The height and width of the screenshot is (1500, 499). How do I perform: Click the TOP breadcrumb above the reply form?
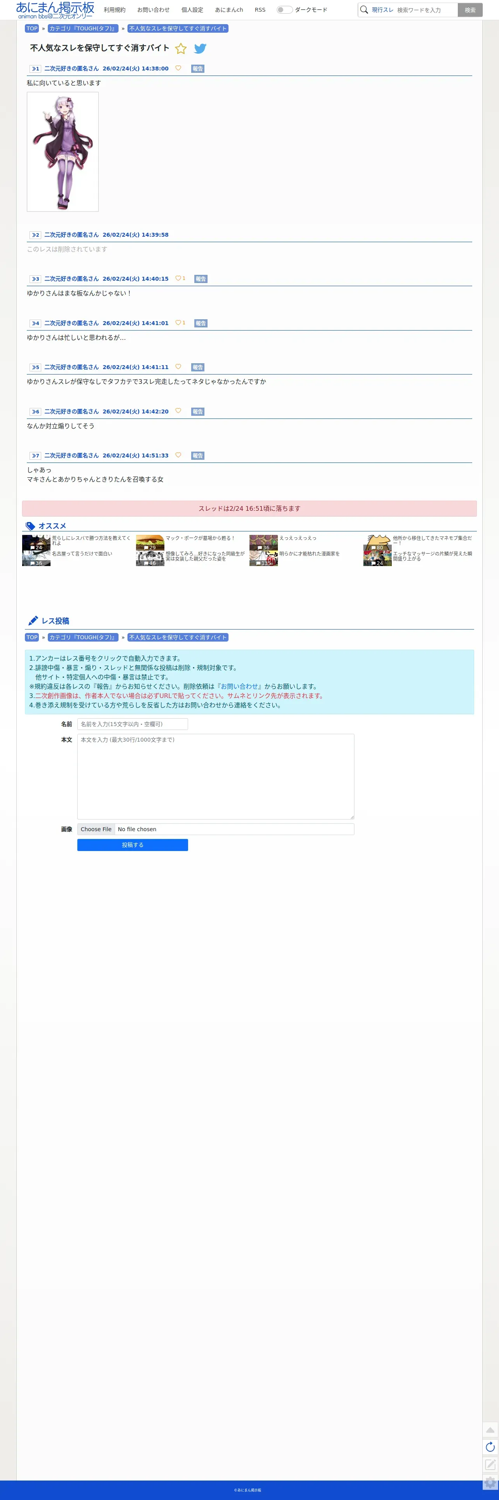(x=32, y=638)
